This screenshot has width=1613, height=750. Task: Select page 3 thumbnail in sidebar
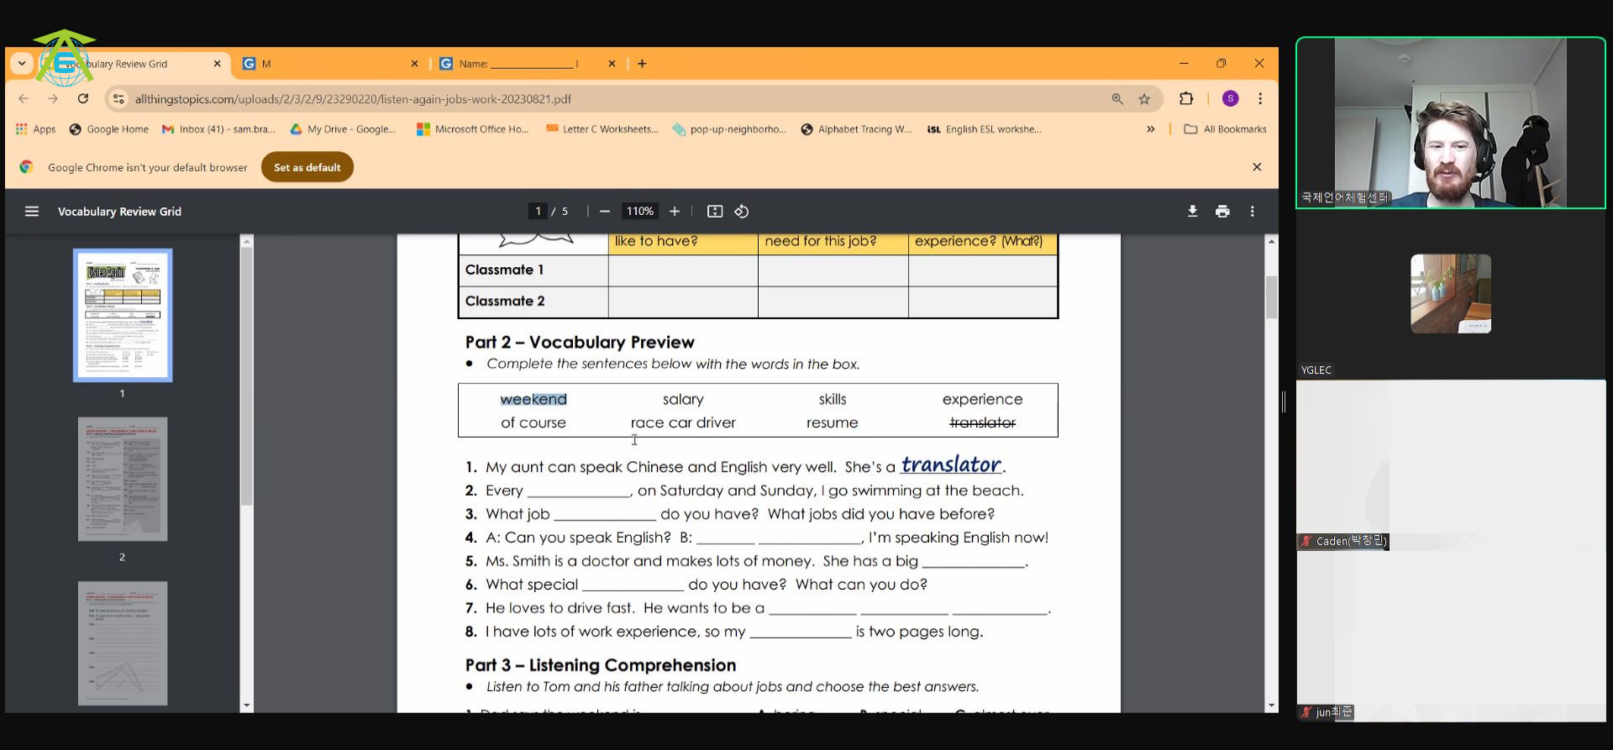coord(123,643)
